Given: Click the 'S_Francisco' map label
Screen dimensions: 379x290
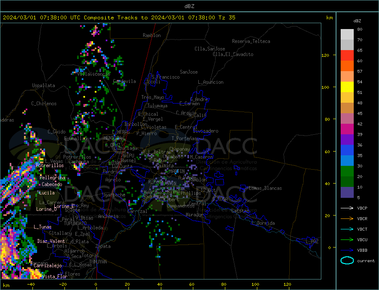Looking at the screenshot, I should pos(165,77).
